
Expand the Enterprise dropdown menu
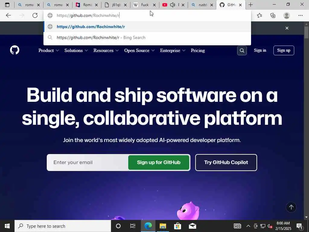173,50
